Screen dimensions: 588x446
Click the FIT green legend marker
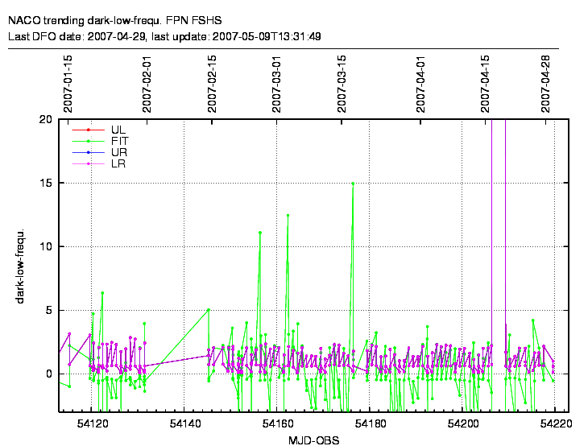(88, 140)
